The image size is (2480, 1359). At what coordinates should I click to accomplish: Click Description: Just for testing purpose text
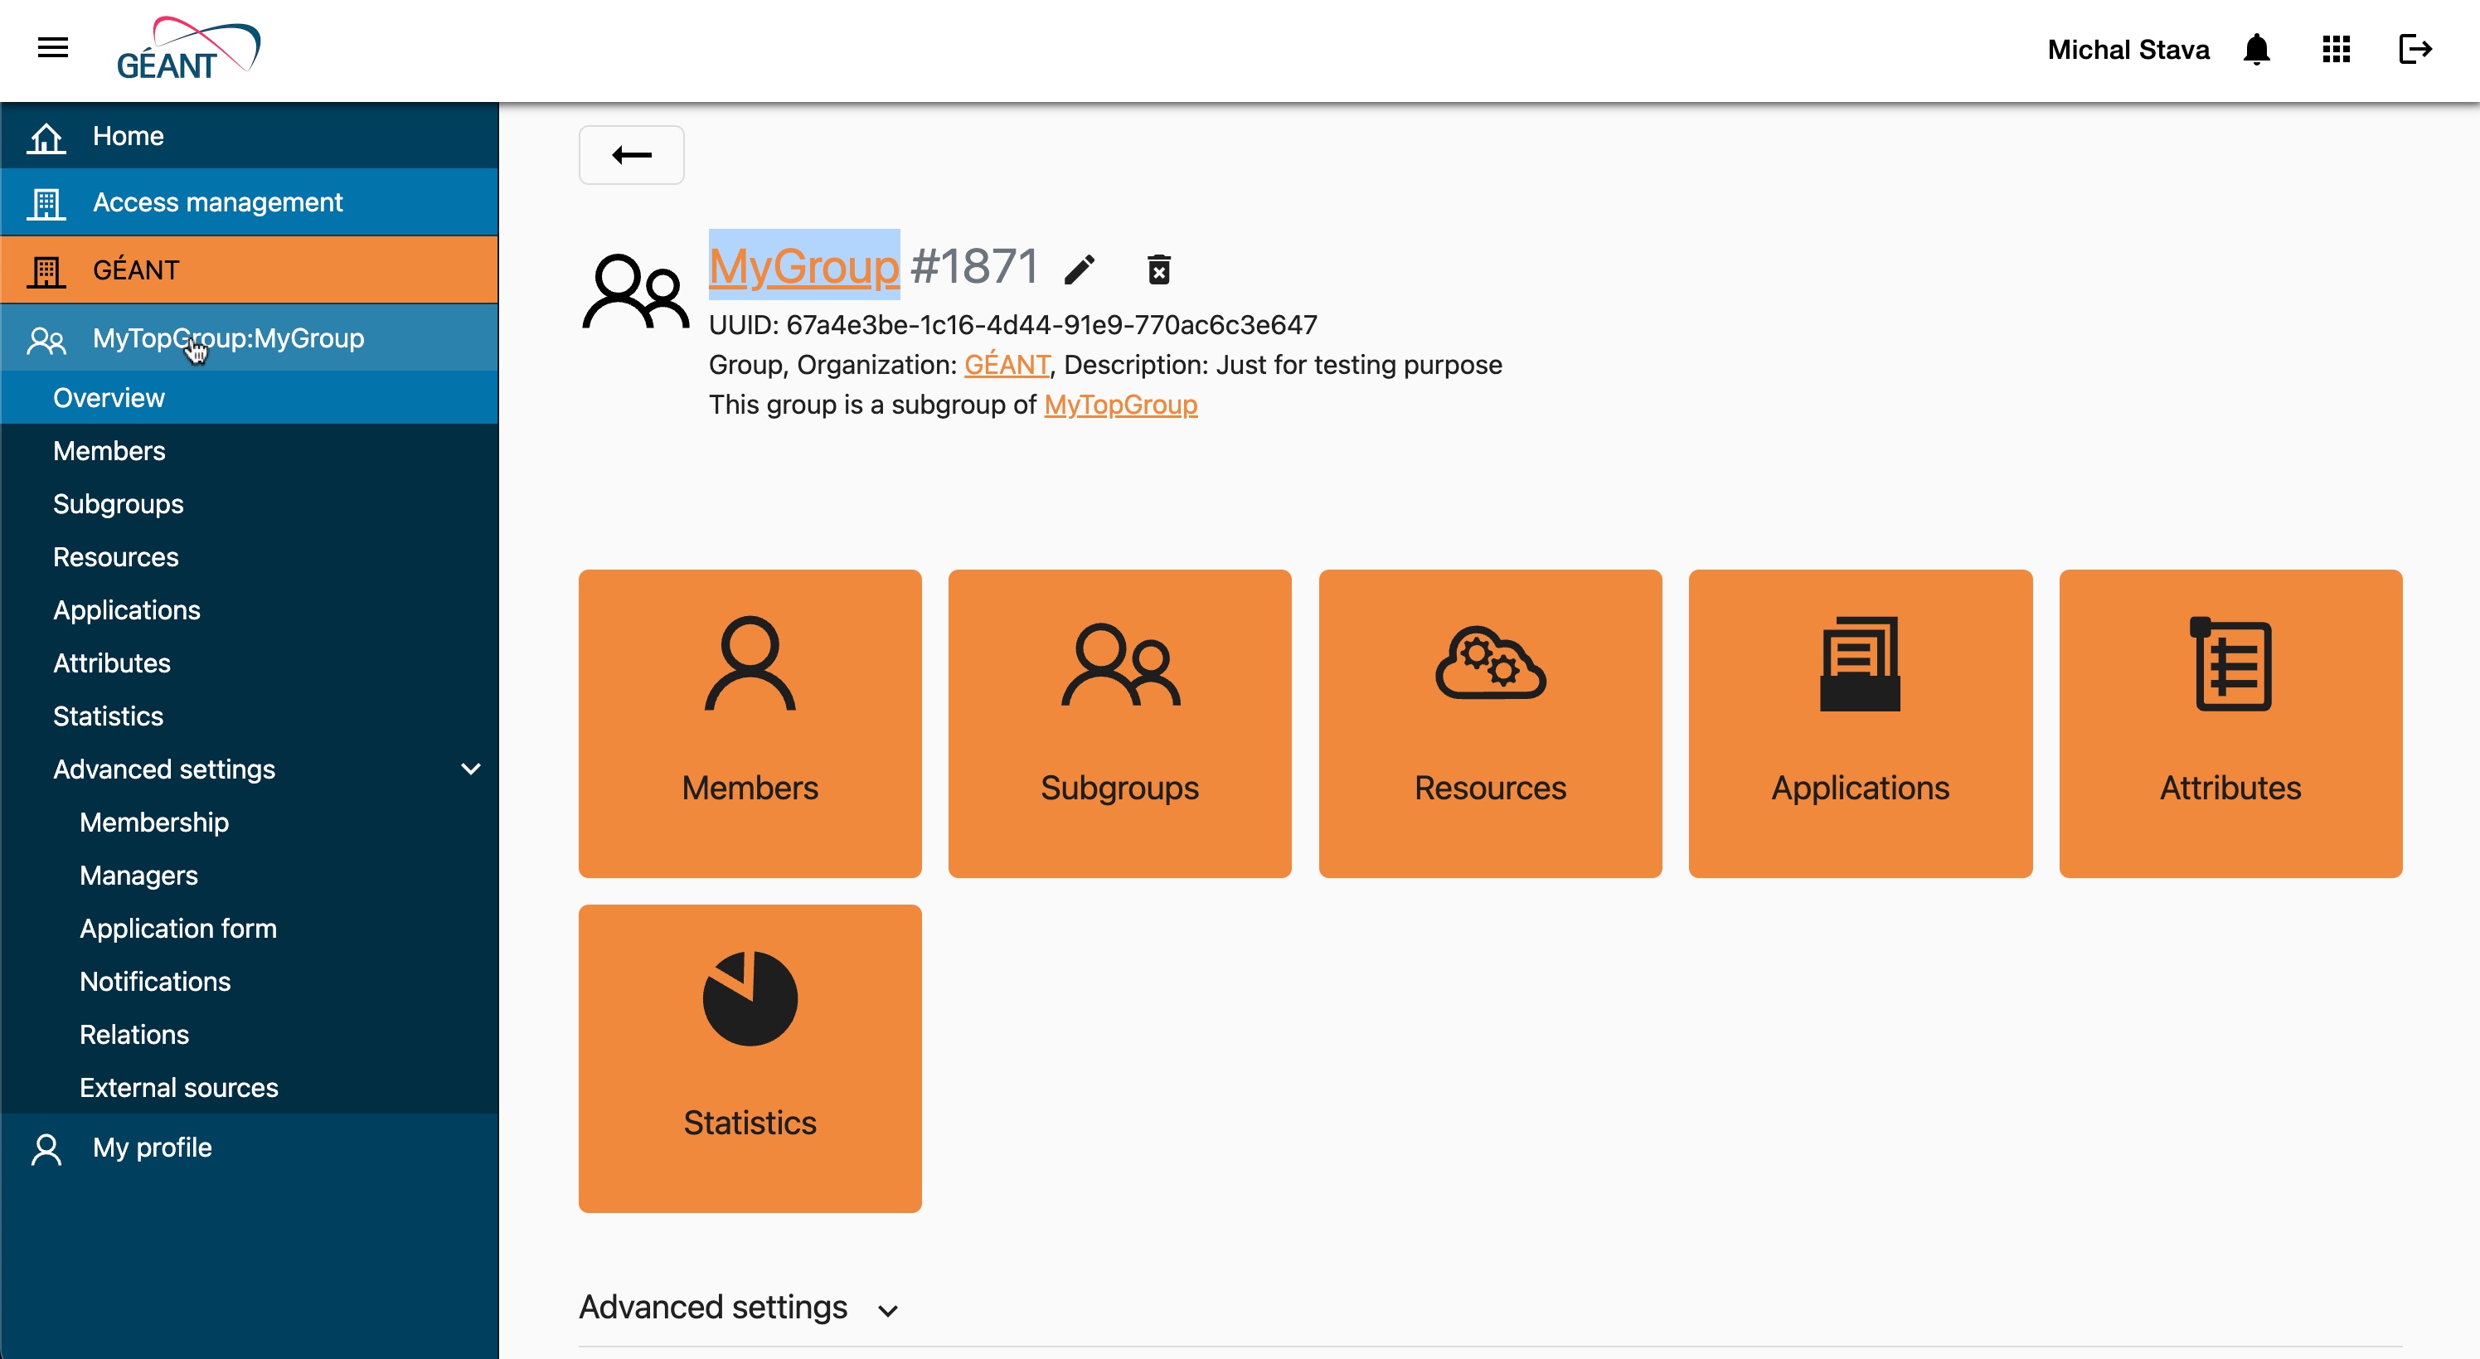1283,365
